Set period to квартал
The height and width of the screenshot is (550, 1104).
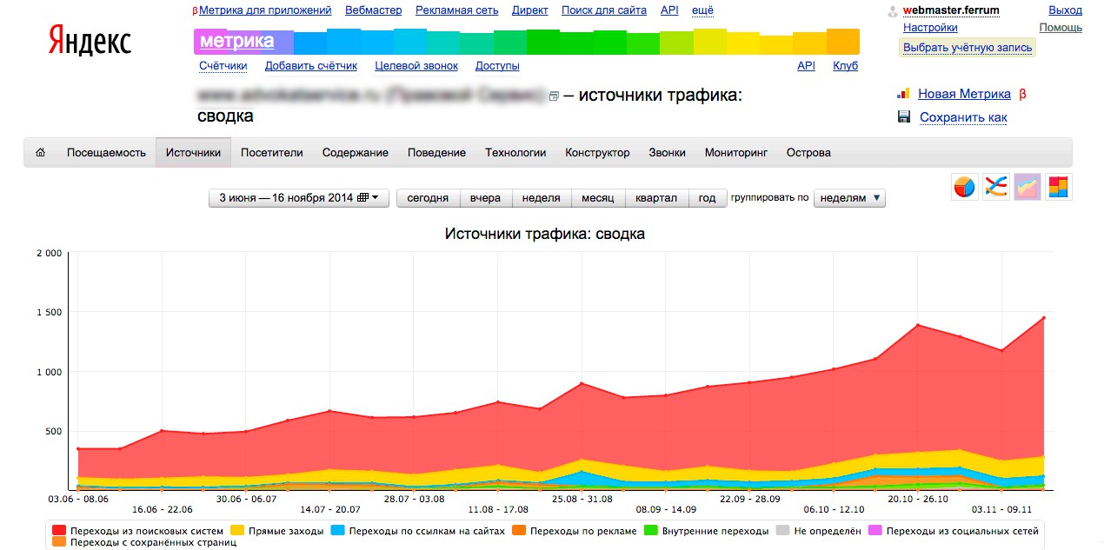(x=656, y=198)
